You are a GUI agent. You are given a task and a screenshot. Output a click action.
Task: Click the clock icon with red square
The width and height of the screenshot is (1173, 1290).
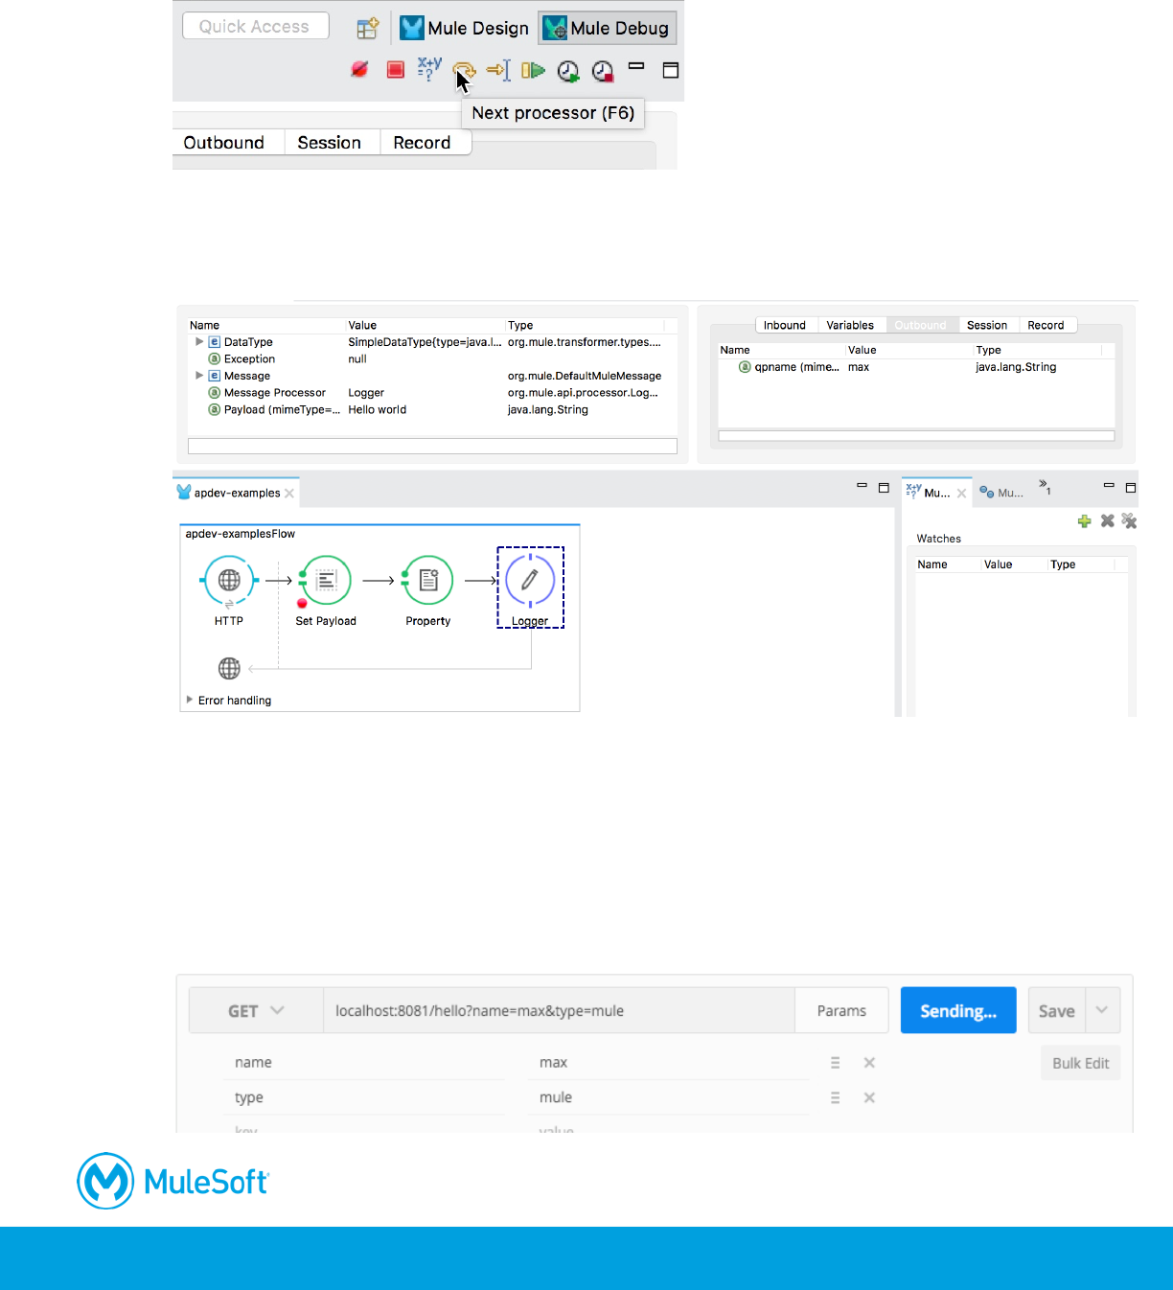(603, 70)
